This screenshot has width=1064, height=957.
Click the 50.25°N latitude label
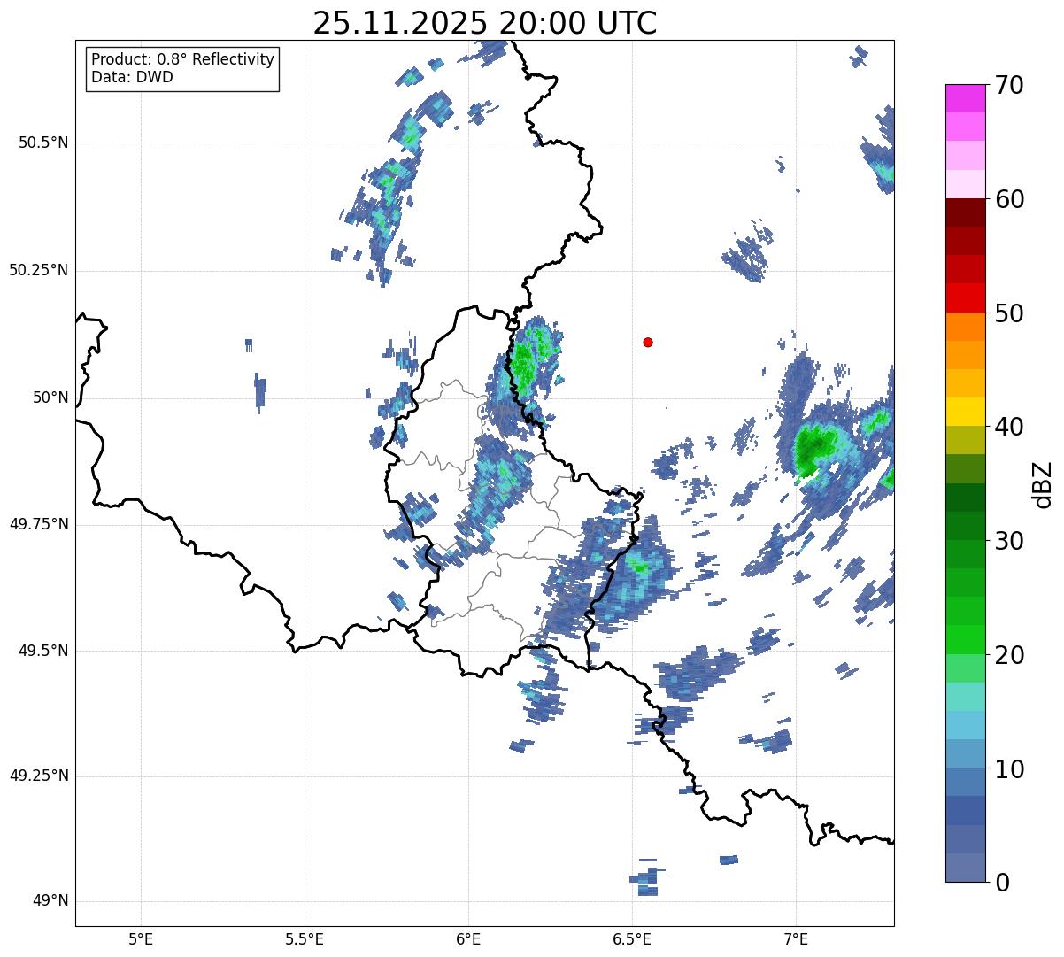(39, 270)
